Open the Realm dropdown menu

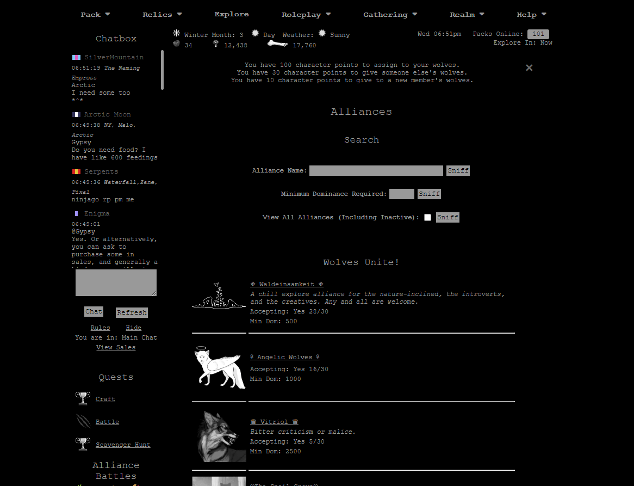[x=467, y=15]
